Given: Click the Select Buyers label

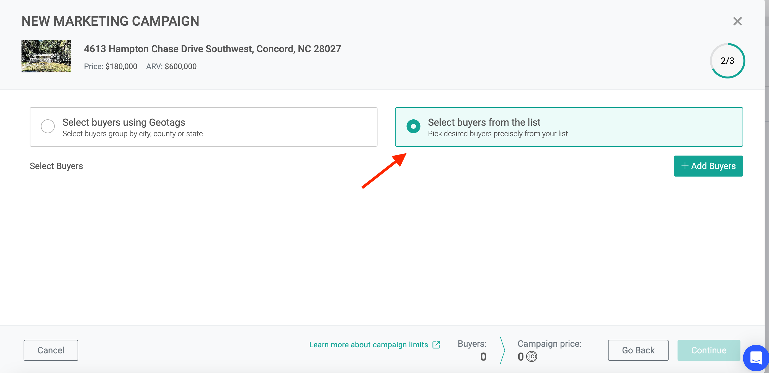Looking at the screenshot, I should coord(56,166).
